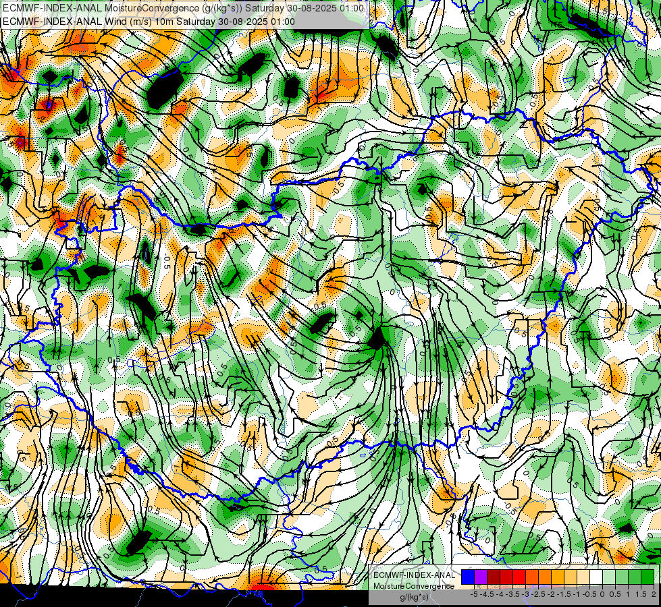Screen dimensions: 661x607
Task: Click the 2 legend tick label
Action: point(654,594)
